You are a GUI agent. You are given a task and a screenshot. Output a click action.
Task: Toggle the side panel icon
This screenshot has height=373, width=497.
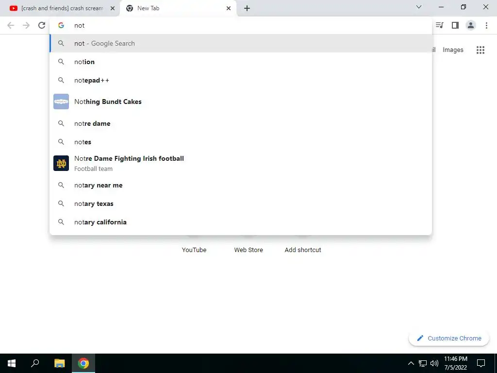coord(455,25)
